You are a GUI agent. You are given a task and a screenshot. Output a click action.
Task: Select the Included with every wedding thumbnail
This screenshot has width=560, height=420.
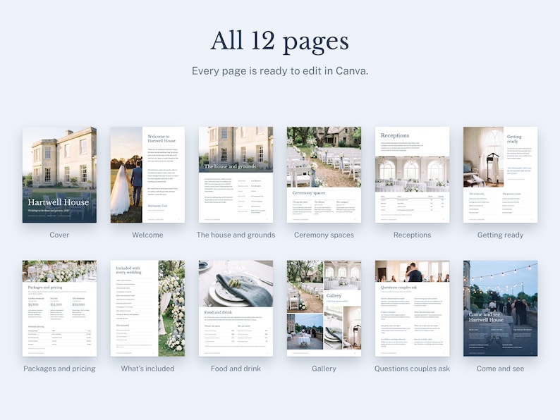pos(147,309)
